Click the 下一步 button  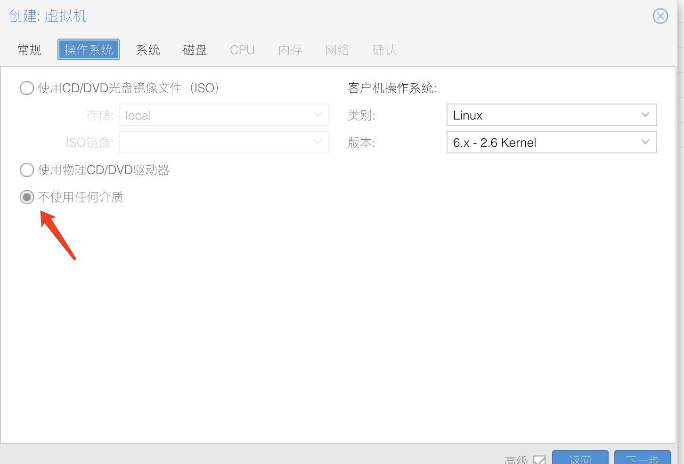642,458
